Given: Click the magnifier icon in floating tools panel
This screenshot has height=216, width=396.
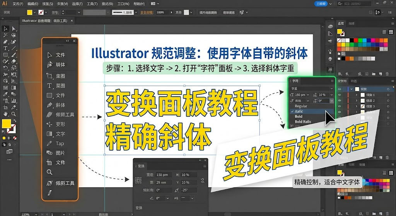Looking at the screenshot, I should point(49,172).
